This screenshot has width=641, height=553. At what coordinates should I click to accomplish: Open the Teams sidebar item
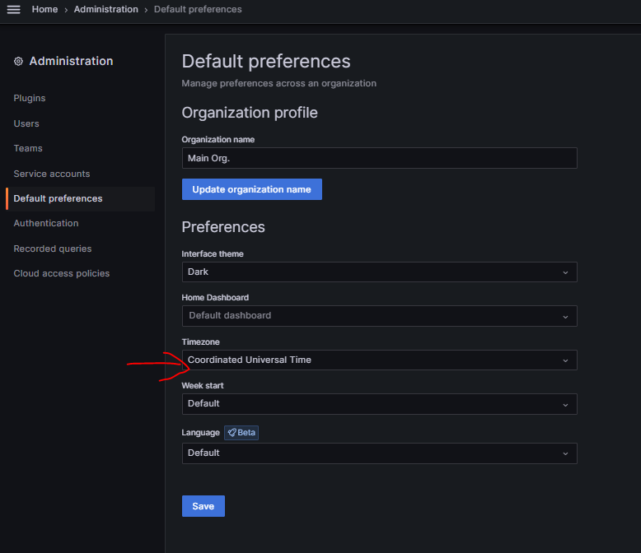point(28,148)
